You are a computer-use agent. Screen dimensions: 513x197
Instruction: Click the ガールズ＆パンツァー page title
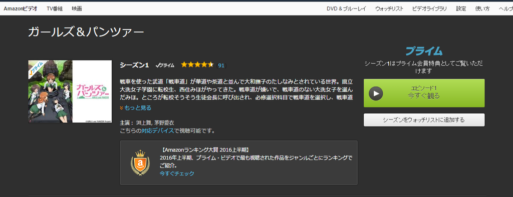coord(86,31)
